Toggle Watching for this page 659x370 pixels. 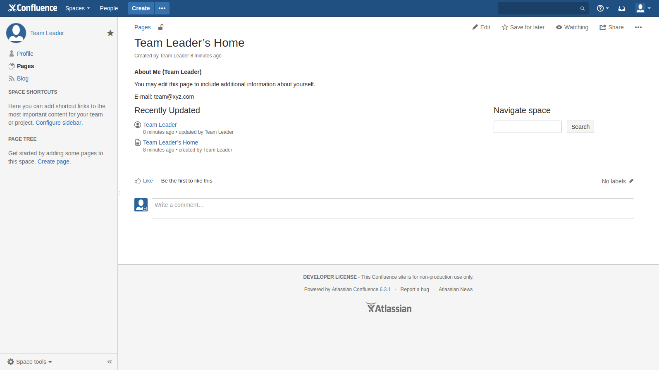[x=572, y=27]
